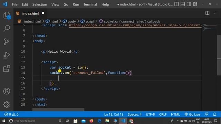Image resolution: width=221 pixels, height=124 pixels.
Task: Open the Source Control view
Action: tap(7, 42)
